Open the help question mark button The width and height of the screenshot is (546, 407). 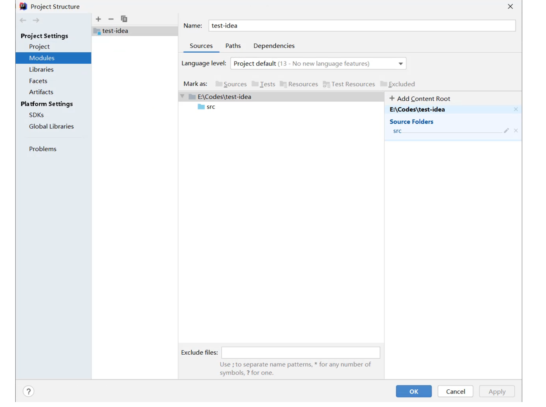(29, 391)
